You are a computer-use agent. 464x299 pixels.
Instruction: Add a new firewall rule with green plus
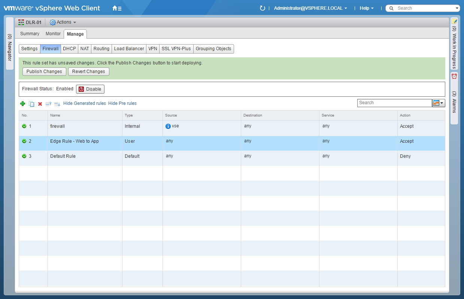[x=22, y=104]
